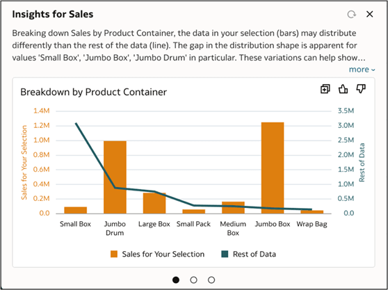Toggle Rest of Data legend entry

tap(248, 254)
